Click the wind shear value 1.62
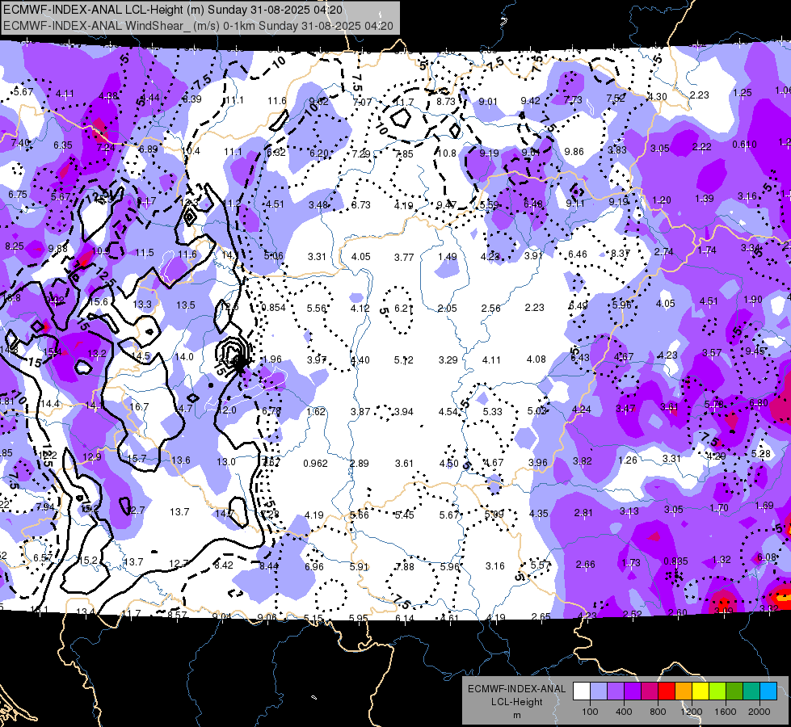The height and width of the screenshot is (727, 791). (x=316, y=412)
